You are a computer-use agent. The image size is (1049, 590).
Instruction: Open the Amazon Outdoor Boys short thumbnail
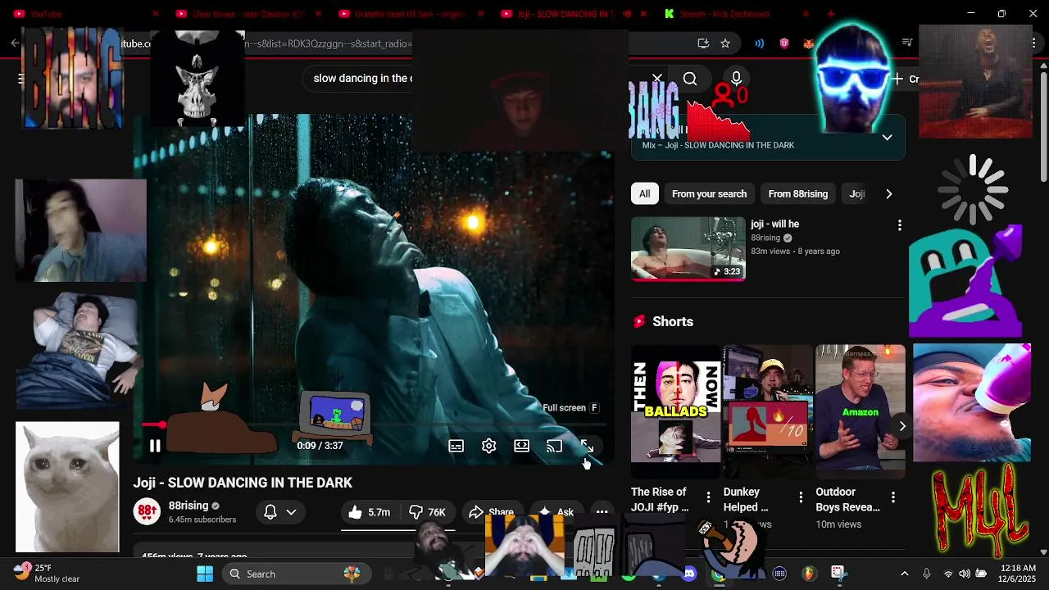pyautogui.click(x=861, y=411)
